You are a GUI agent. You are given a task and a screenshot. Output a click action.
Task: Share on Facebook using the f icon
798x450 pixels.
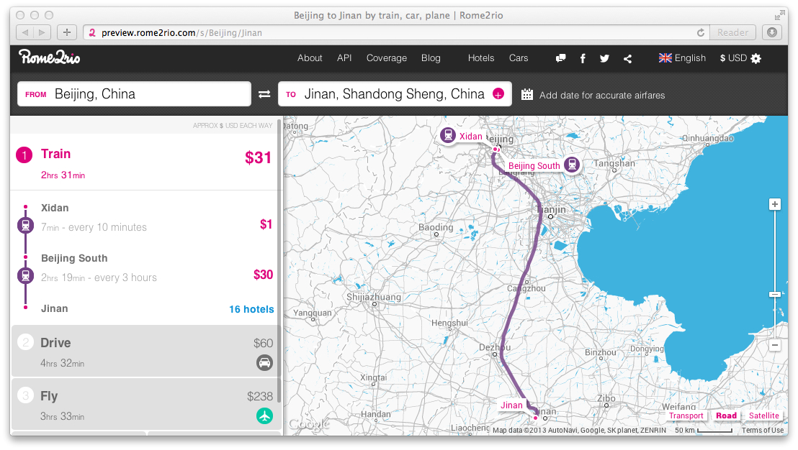(583, 58)
